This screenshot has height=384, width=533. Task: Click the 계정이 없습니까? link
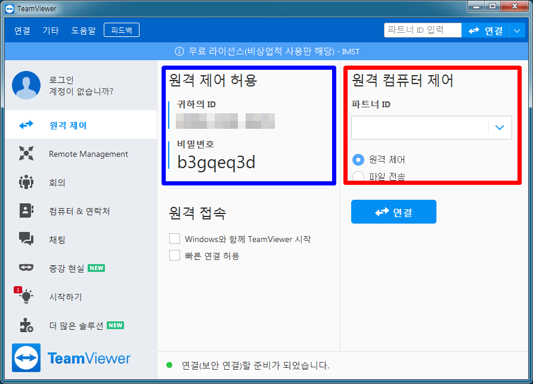[81, 91]
